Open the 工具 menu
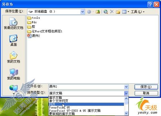 coord(137,12)
